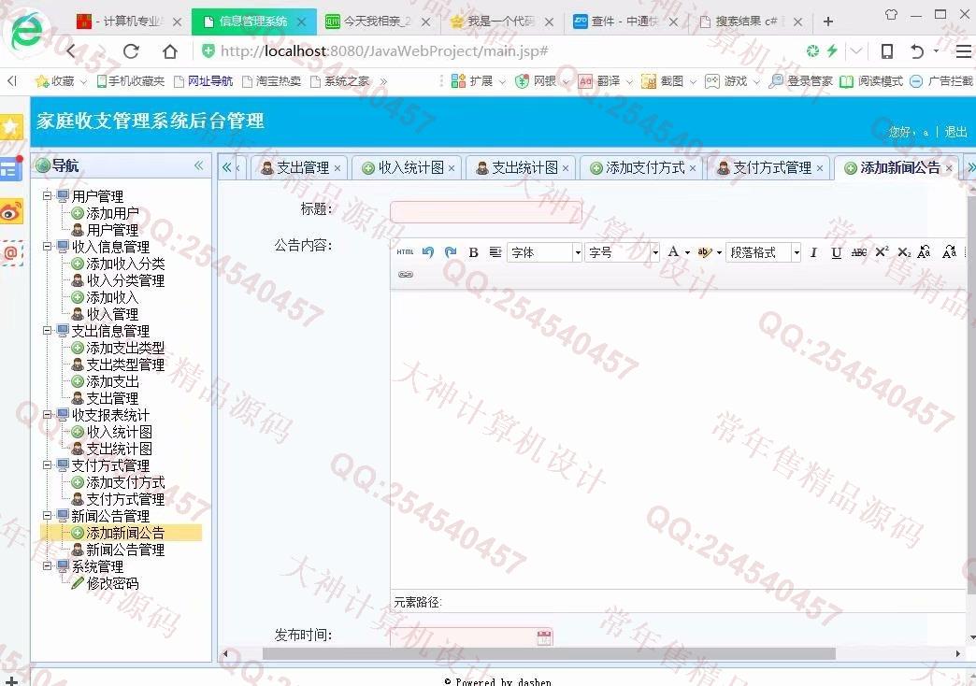Image resolution: width=976 pixels, height=686 pixels.
Task: Open 添加收入分类 in navigation tree
Action: point(125,264)
